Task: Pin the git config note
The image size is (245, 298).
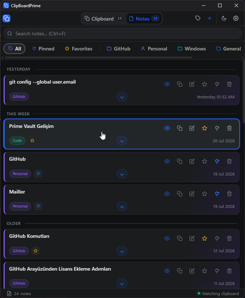Action: (x=217, y=84)
